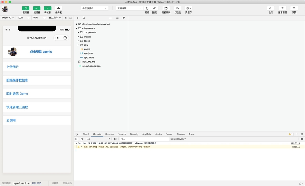The width and height of the screenshot is (305, 186).
Task: Click 点击获取 openid link
Action: tap(41, 52)
